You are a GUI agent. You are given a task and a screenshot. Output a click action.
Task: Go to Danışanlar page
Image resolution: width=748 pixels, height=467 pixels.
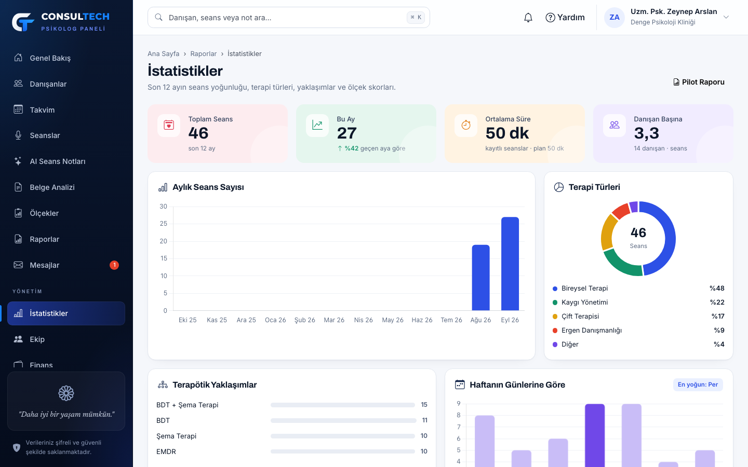(66, 84)
